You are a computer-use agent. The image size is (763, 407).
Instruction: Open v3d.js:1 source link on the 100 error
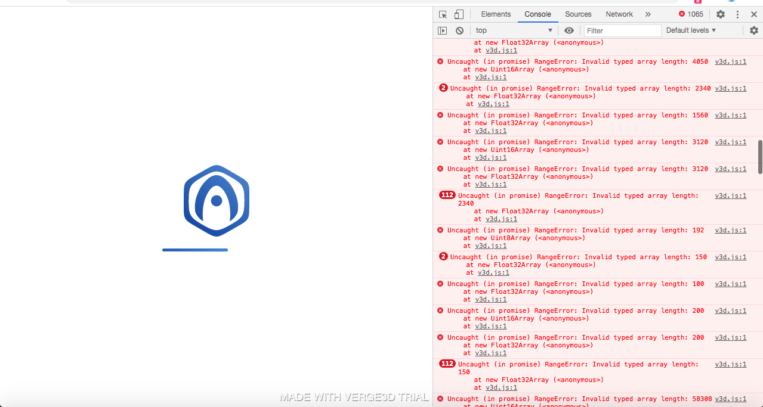730,284
